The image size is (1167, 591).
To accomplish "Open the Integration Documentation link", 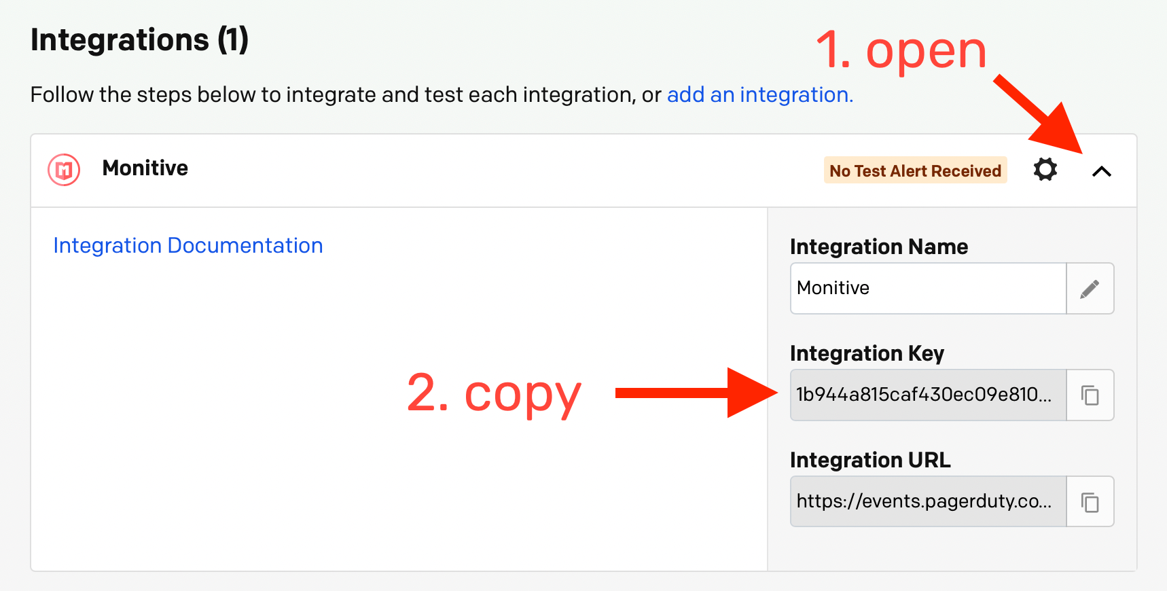I will click(x=188, y=245).
